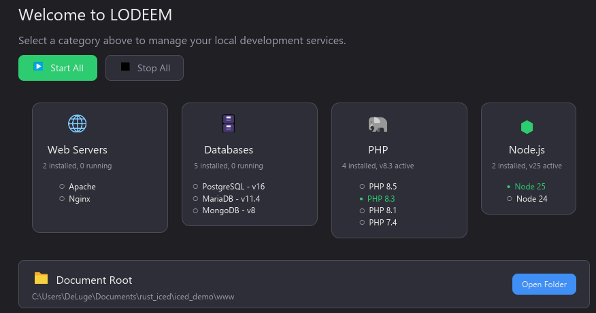596x313 pixels.
Task: Select the PHP 8.5 radio indicator
Action: [x=363, y=186]
